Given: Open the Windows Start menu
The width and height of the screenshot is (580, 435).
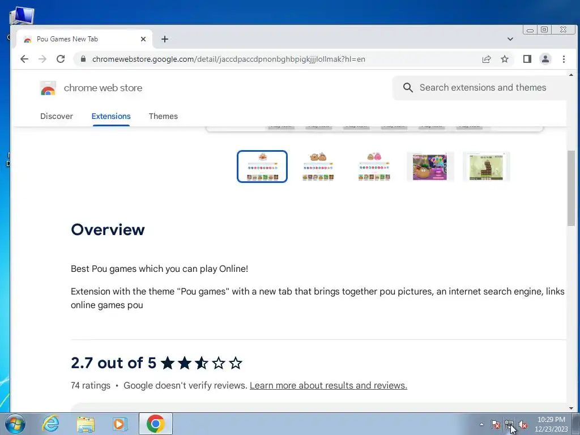Looking at the screenshot, I should pyautogui.click(x=15, y=424).
